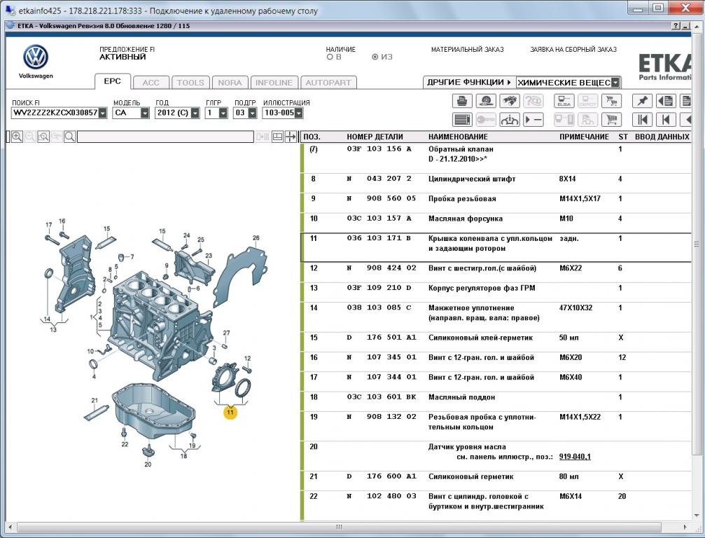
Task: Click the move-divider arrow icon
Action: coord(291,137)
